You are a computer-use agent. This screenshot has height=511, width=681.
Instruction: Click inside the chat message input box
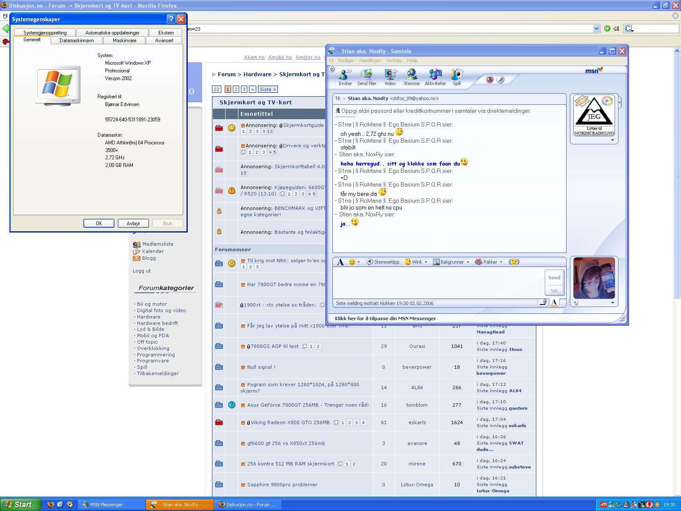click(438, 282)
